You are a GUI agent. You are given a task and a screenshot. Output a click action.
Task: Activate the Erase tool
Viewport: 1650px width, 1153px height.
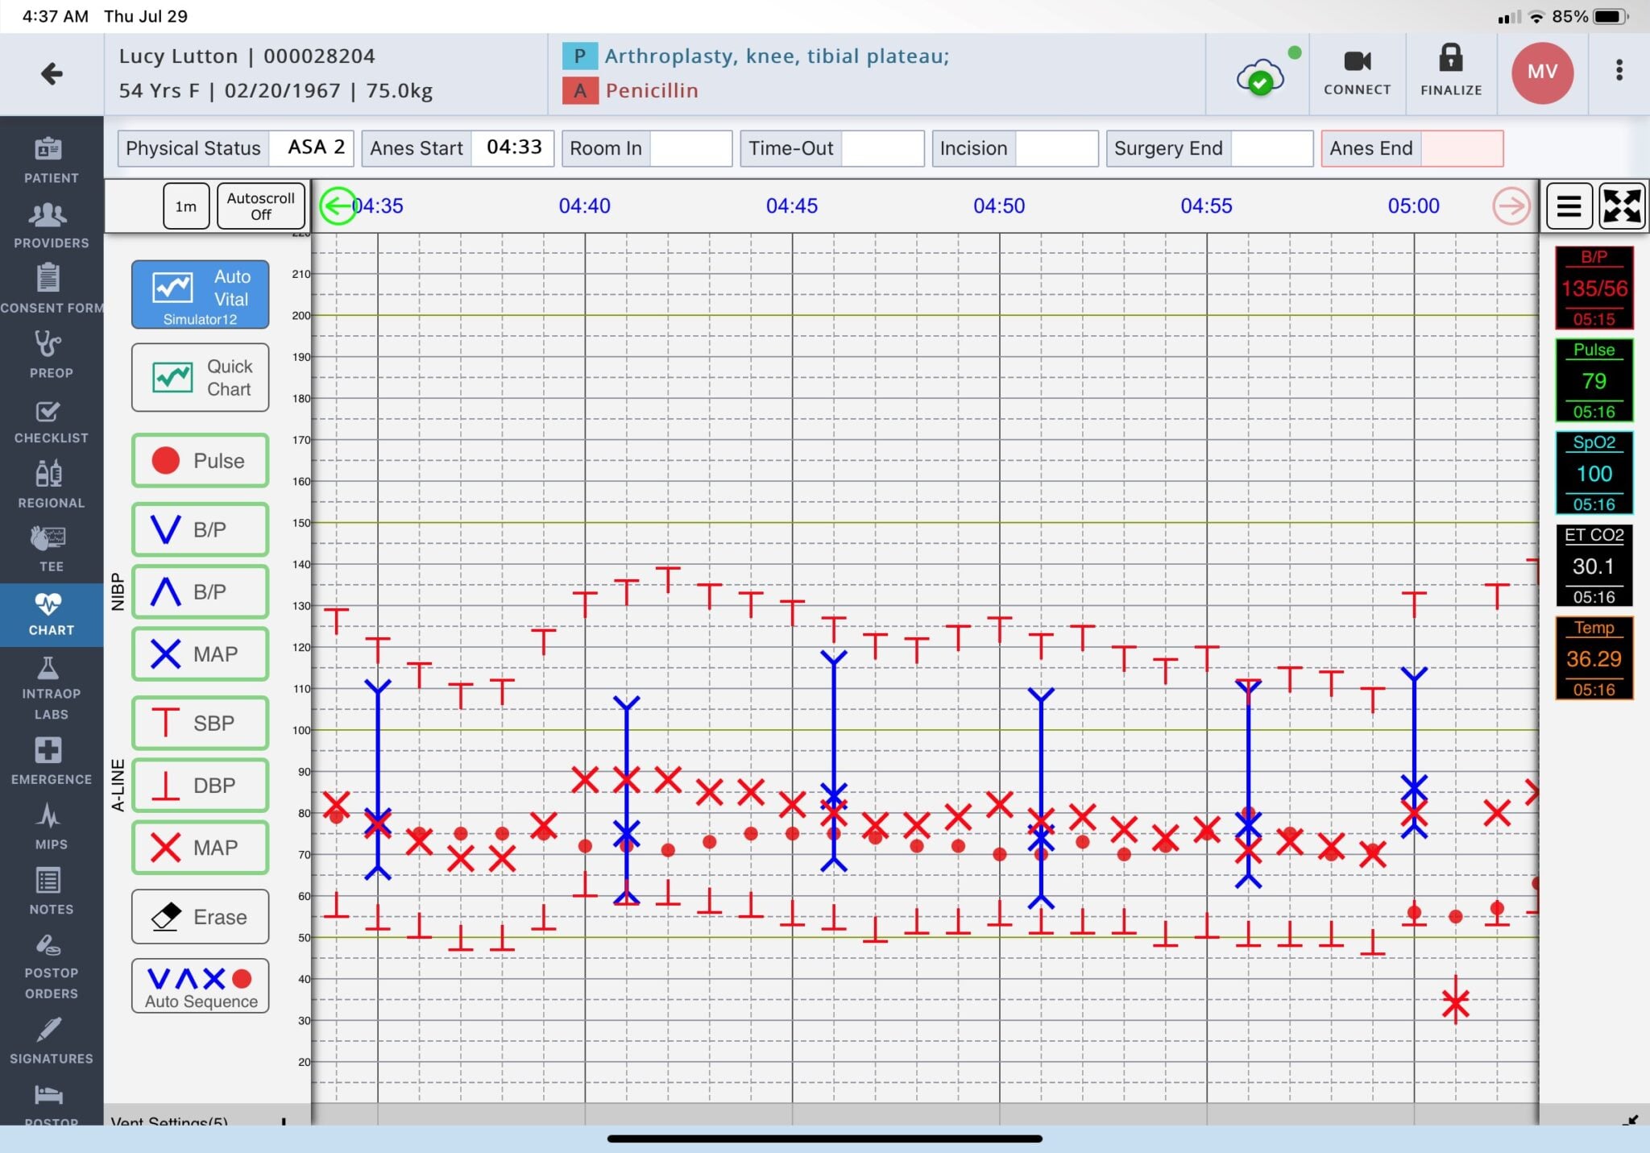(x=200, y=917)
